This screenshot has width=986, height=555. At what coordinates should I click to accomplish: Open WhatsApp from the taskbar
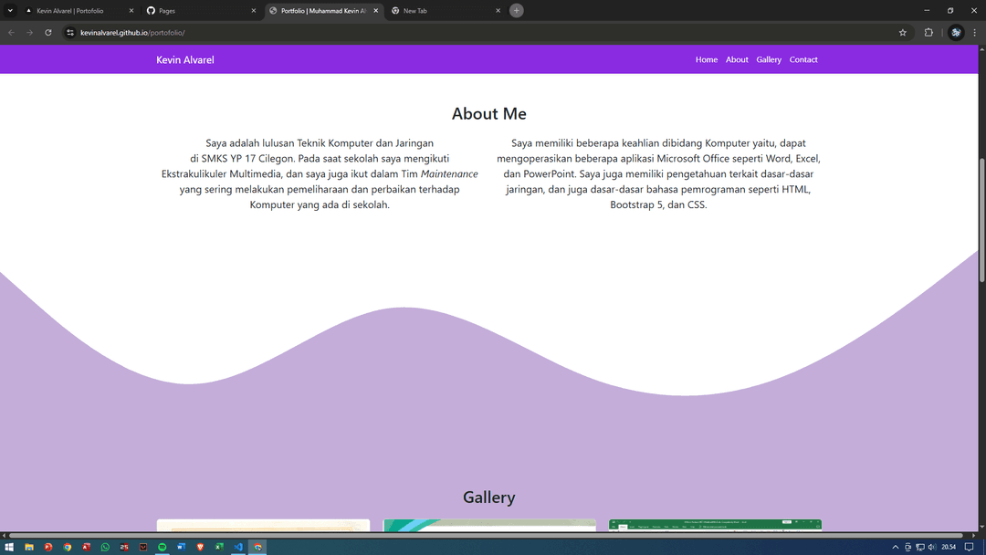click(105, 547)
